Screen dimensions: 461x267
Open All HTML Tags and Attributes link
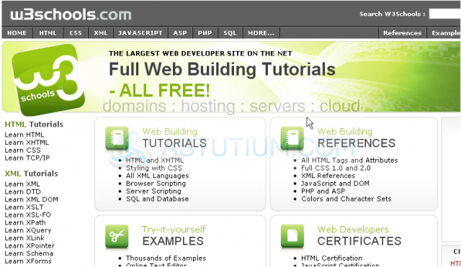pos(349,160)
